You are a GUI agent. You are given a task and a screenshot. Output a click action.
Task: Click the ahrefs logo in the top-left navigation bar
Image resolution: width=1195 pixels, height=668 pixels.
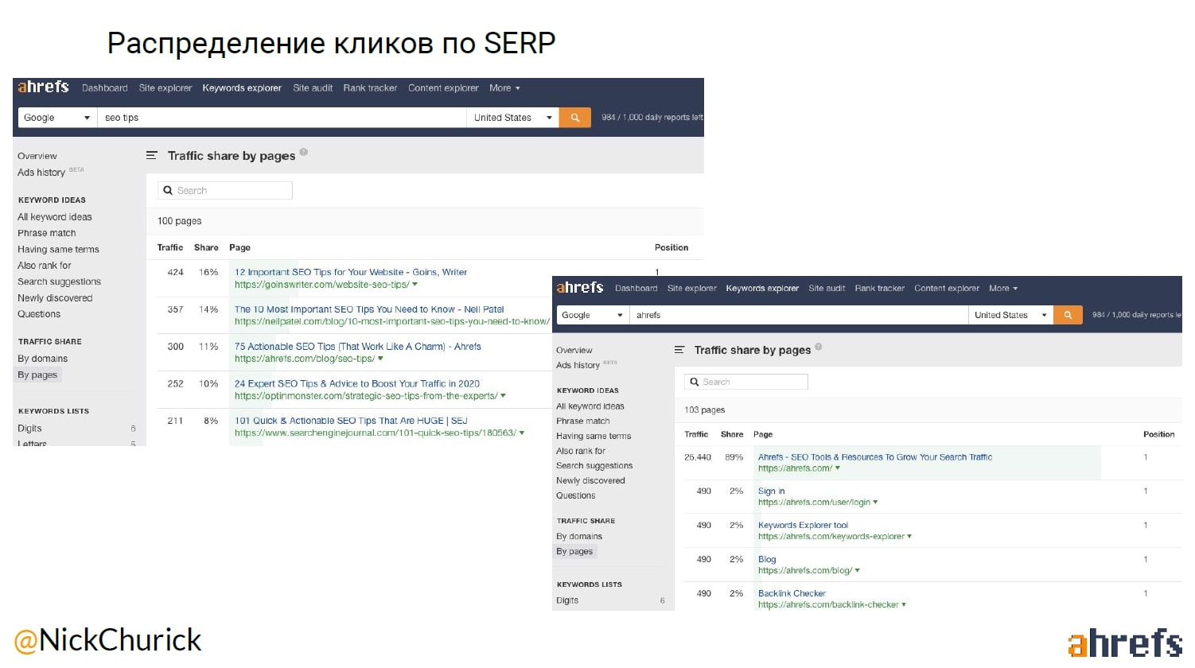pyautogui.click(x=44, y=87)
